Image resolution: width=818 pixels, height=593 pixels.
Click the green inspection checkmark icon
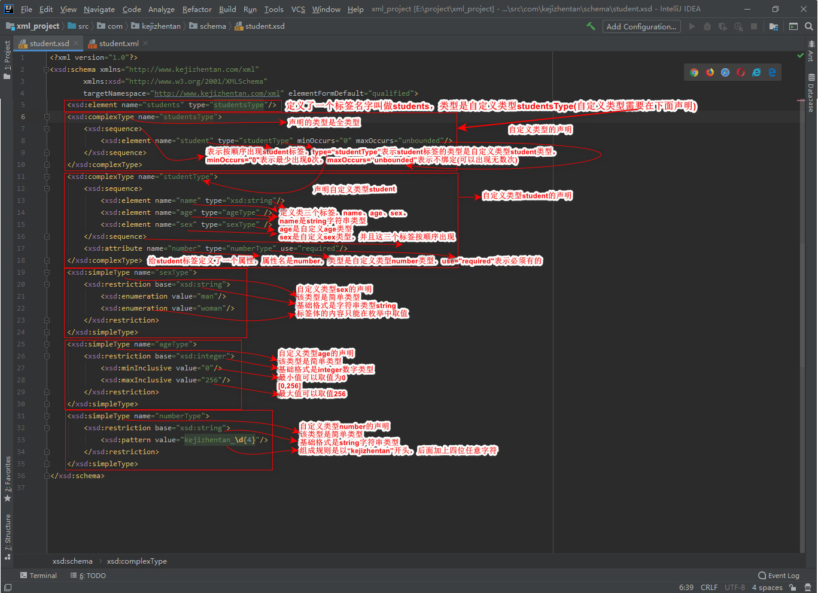click(801, 56)
